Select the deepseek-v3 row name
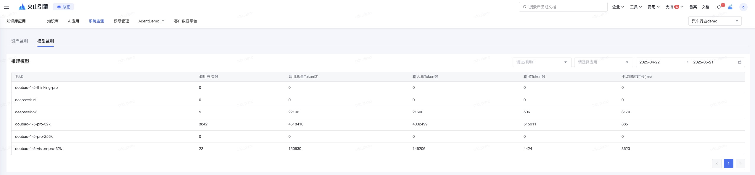The width and height of the screenshot is (755, 175). click(26, 112)
